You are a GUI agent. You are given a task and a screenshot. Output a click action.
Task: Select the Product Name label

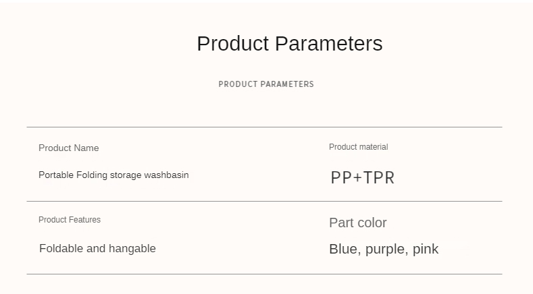68,148
